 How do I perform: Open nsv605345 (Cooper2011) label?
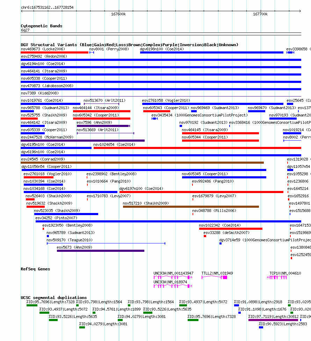point(205,174)
